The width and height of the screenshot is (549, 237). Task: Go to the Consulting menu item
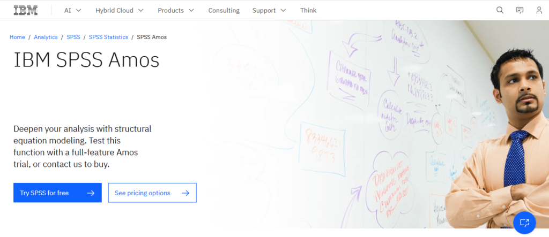(x=224, y=10)
